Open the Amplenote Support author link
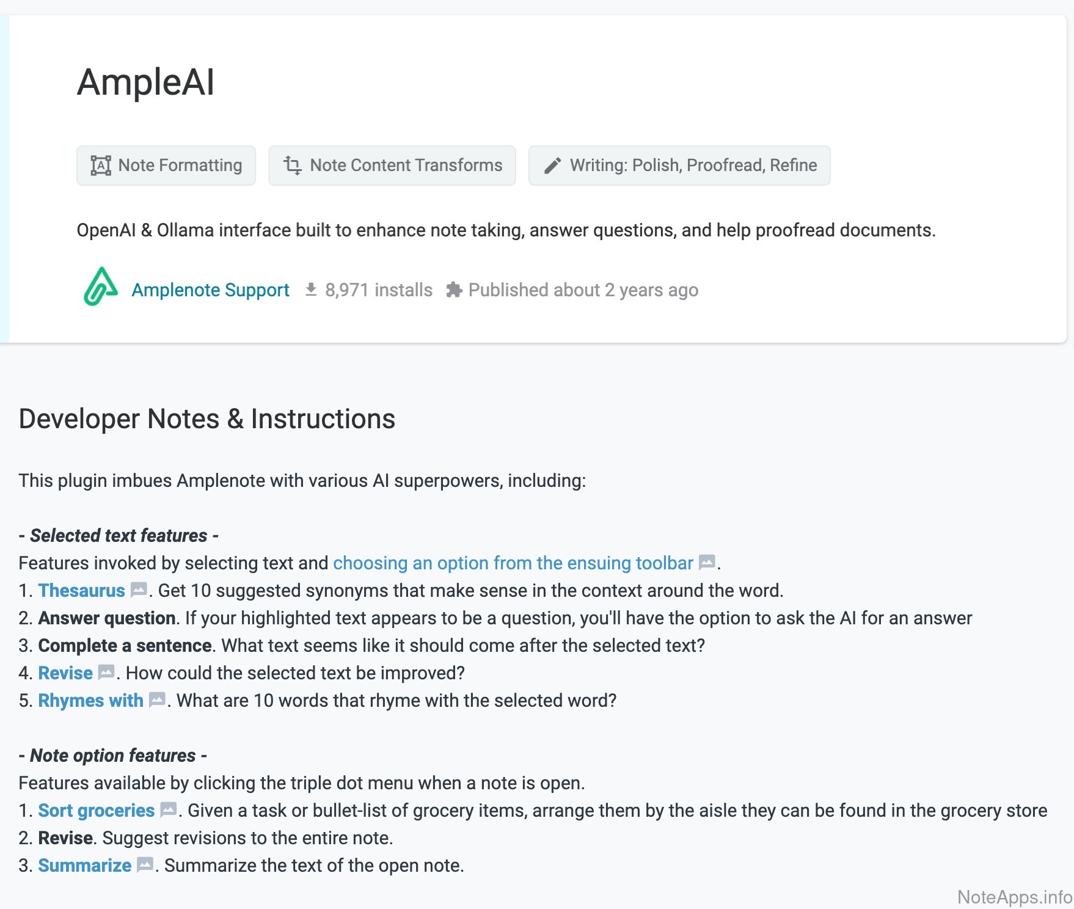 [x=210, y=290]
